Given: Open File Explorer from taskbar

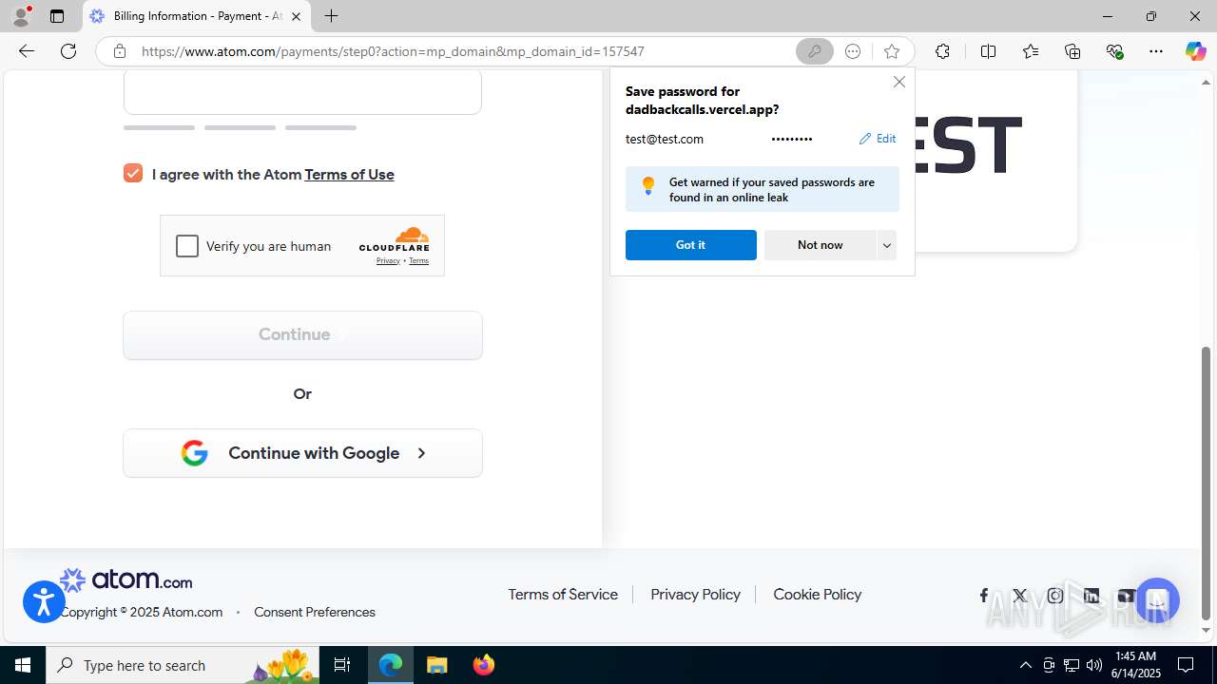Looking at the screenshot, I should pyautogui.click(x=437, y=665).
